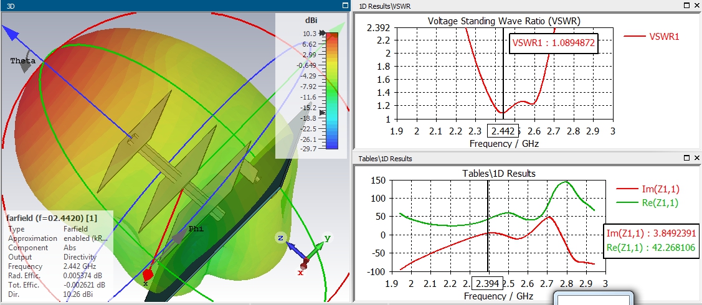Click the y axis label on the gizmo

click(327, 238)
